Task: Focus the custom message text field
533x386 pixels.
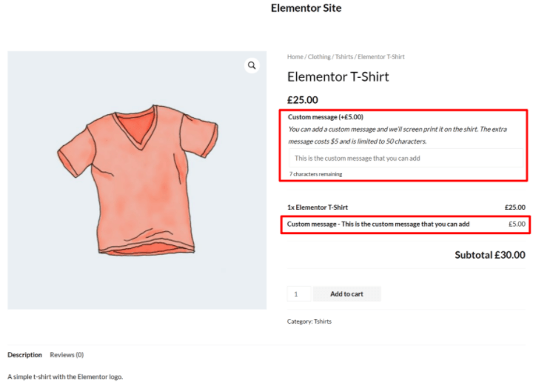Action: [405, 158]
